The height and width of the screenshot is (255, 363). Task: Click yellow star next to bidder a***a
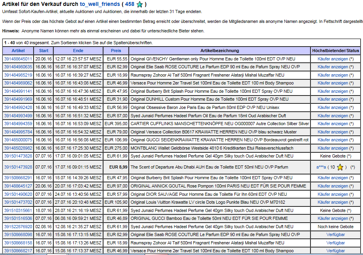pyautogui.click(x=340, y=167)
